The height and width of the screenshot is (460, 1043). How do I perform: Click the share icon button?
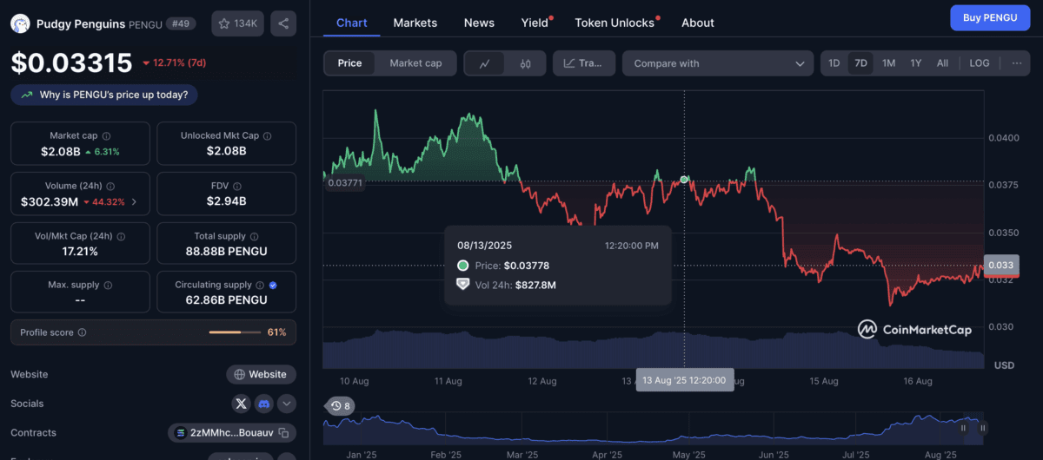pos(283,23)
